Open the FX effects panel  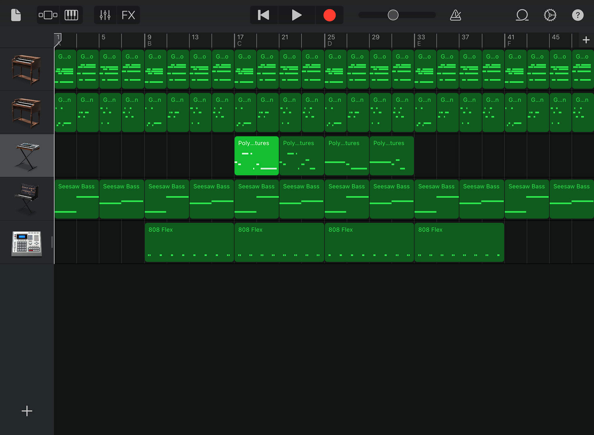coord(128,15)
